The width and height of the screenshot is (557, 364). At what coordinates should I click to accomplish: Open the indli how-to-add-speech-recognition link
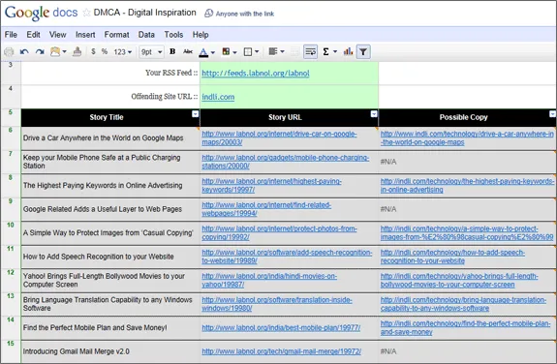(x=452, y=257)
